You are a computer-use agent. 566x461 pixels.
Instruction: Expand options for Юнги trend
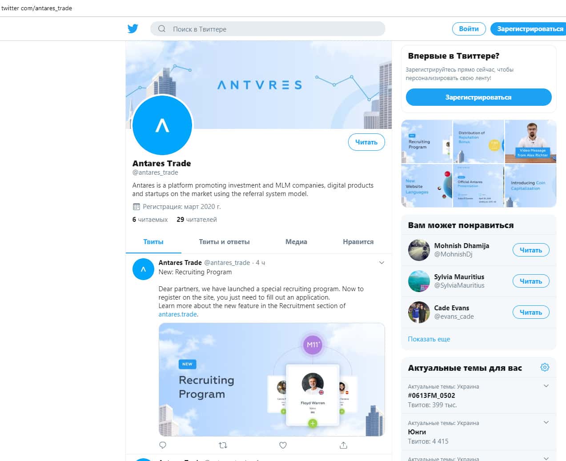[546, 422]
